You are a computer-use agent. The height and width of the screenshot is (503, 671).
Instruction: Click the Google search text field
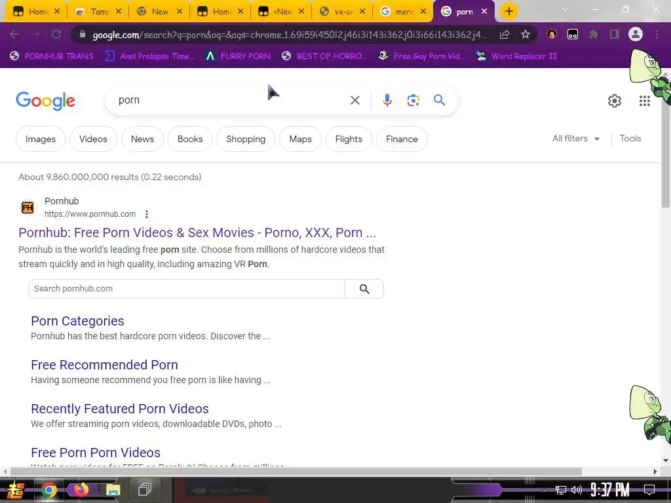click(231, 100)
